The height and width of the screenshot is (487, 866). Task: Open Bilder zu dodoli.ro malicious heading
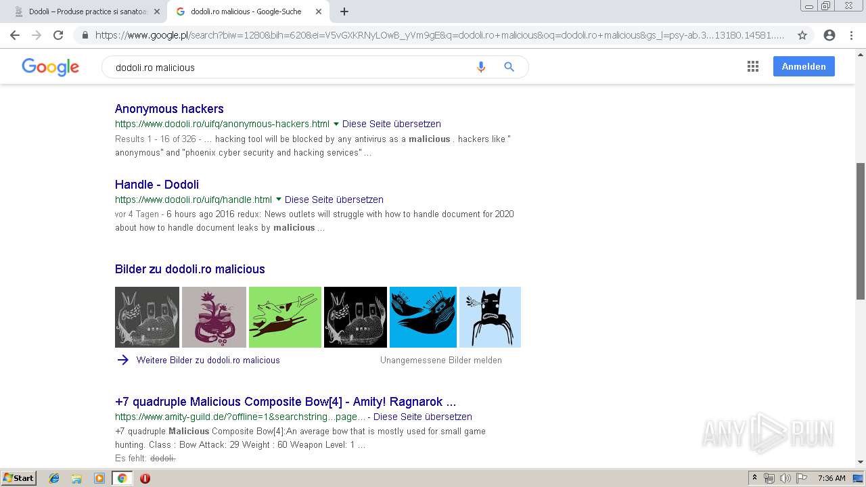coord(190,269)
